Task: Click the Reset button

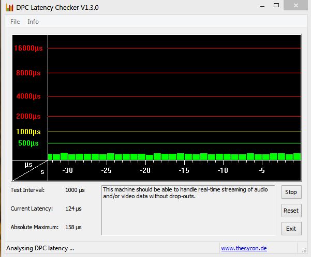Action: point(291,211)
